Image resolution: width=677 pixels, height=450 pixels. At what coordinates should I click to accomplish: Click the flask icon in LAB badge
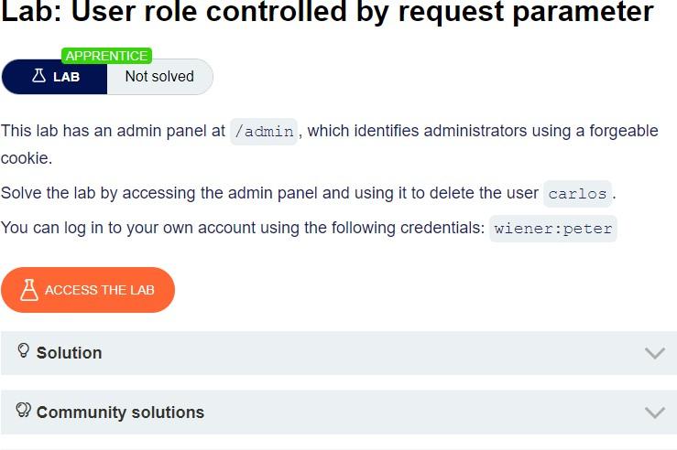point(38,76)
